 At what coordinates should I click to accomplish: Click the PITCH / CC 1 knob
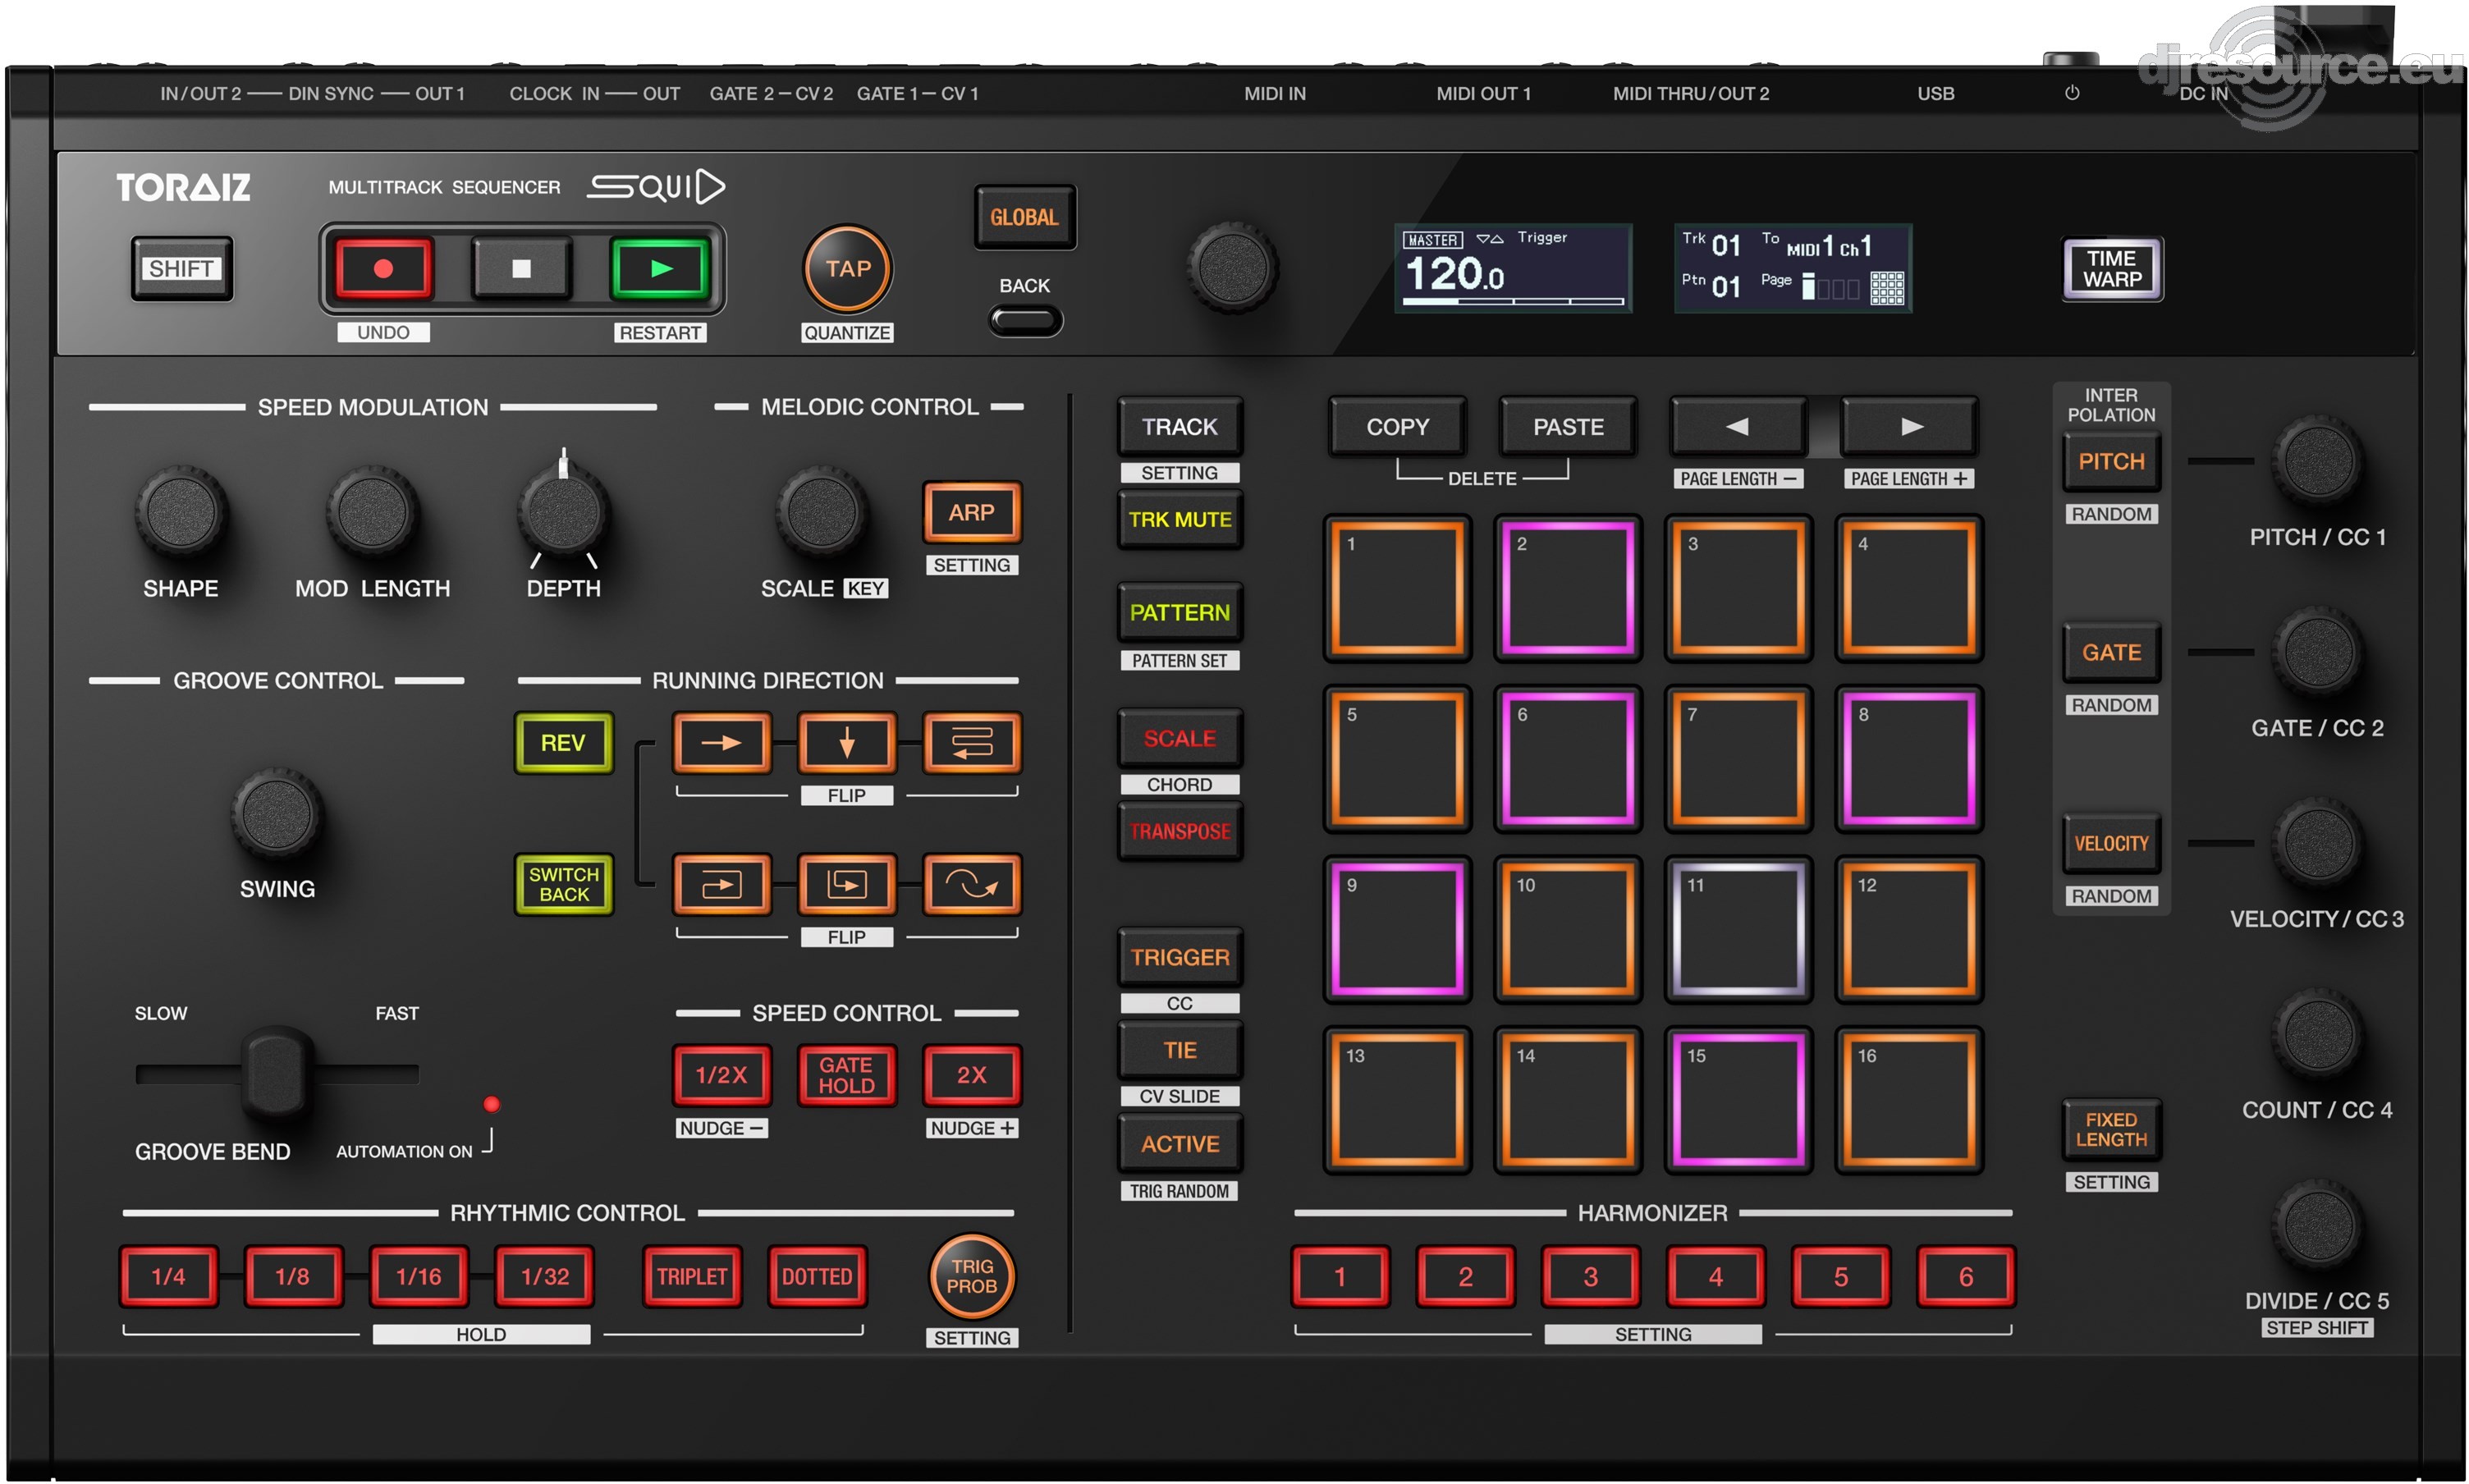pyautogui.click(x=2317, y=461)
